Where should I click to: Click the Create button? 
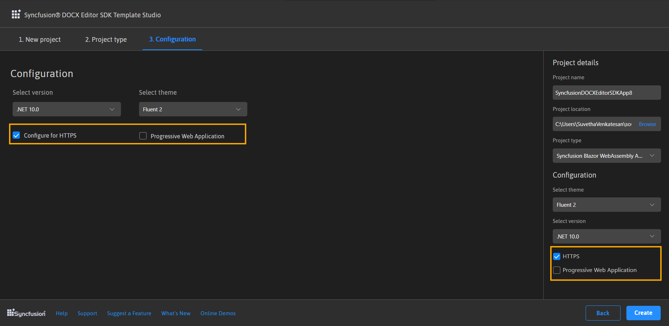point(643,313)
